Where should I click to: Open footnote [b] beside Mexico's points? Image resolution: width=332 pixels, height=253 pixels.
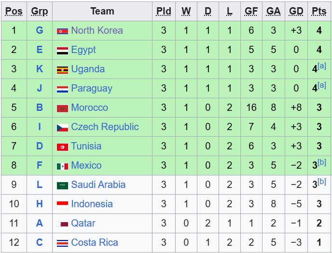(322, 162)
